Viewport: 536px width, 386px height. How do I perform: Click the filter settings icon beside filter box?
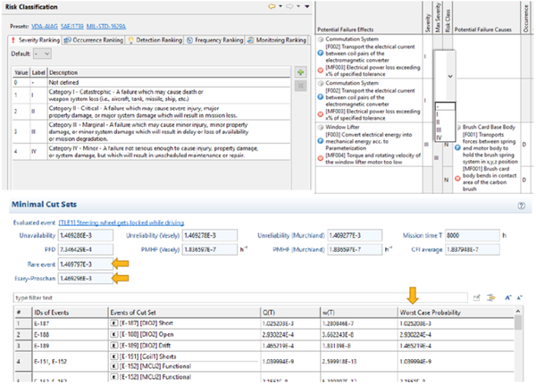478,297
